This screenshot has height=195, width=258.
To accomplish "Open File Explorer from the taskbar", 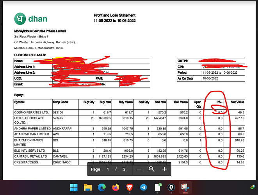I will 88,188.
